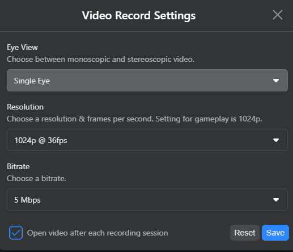Save the video record settings
The width and height of the screenshot is (293, 252).
275,233
